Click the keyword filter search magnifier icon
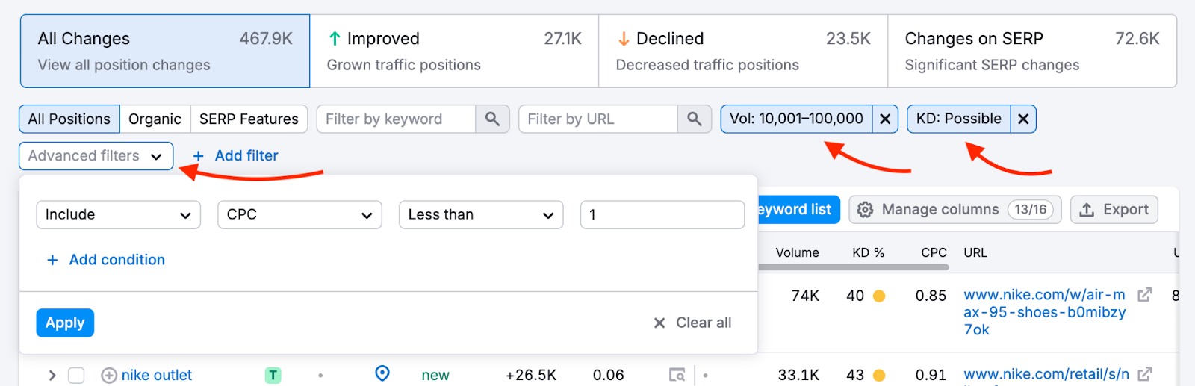Viewport: 1195px width, 386px height. point(492,119)
